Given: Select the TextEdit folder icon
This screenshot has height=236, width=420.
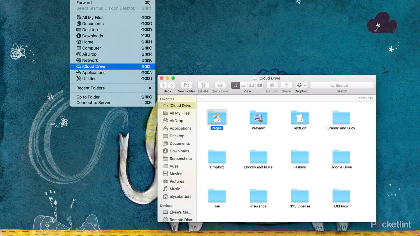Looking at the screenshot, I should [x=300, y=117].
